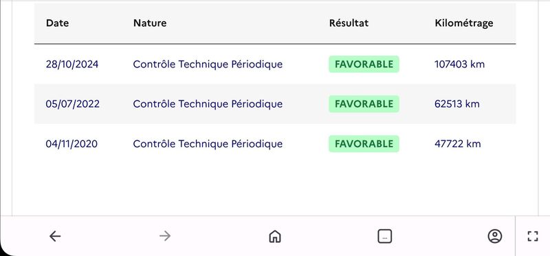Click the FAVORABLE badge for 05/07/2022

point(364,104)
